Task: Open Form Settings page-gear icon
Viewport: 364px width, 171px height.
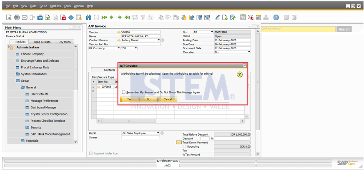Action: [225, 17]
